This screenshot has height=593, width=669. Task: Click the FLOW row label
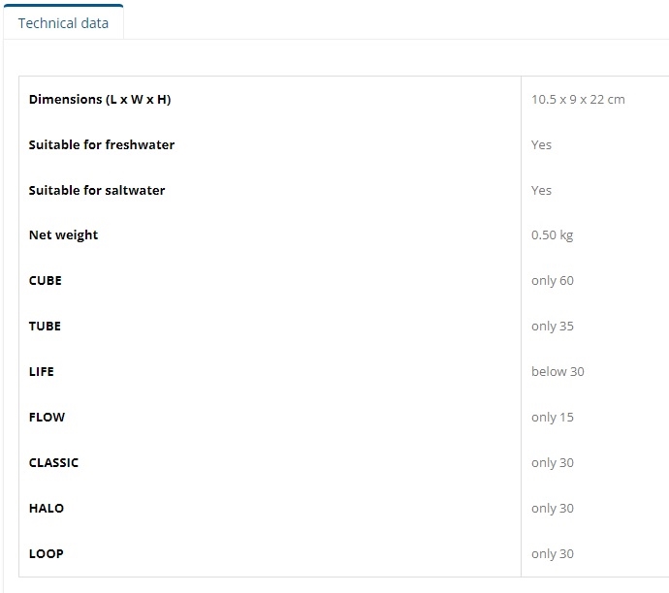click(x=47, y=418)
